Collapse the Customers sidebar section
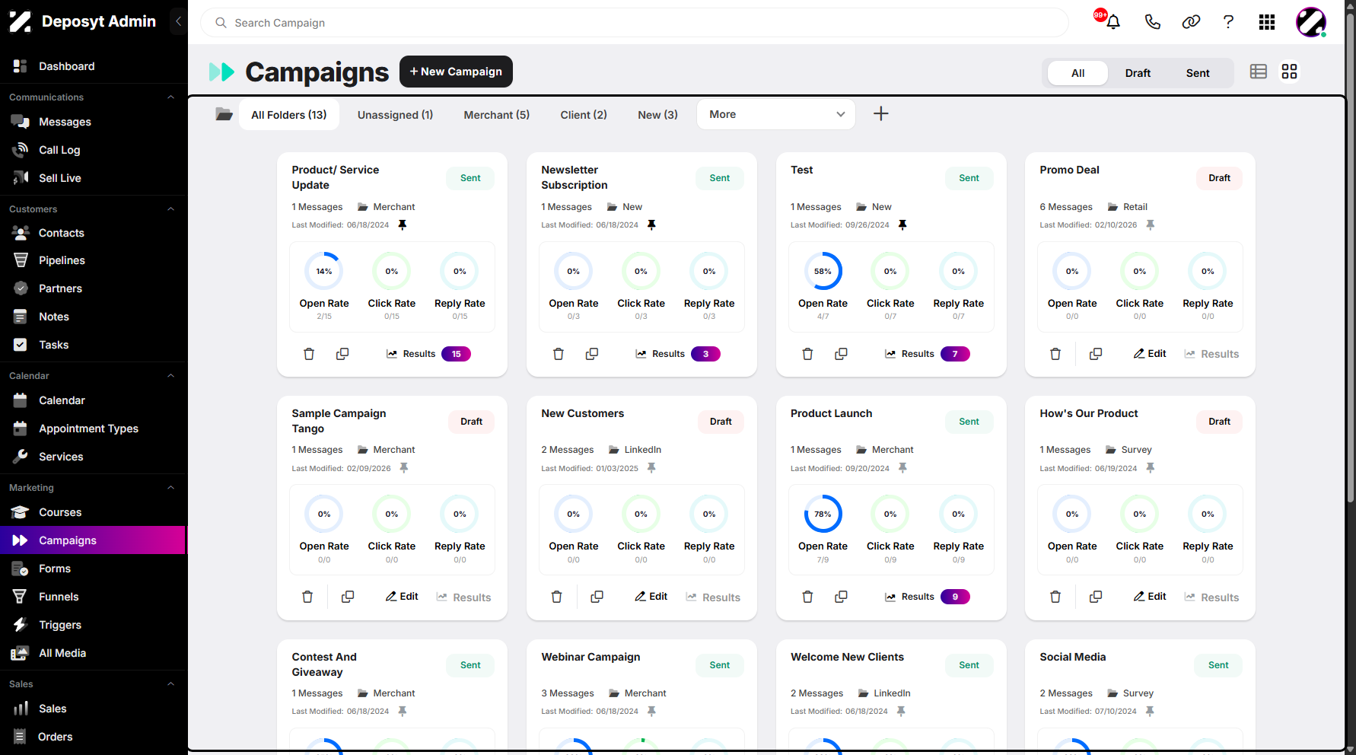The width and height of the screenshot is (1356, 755). (170, 209)
